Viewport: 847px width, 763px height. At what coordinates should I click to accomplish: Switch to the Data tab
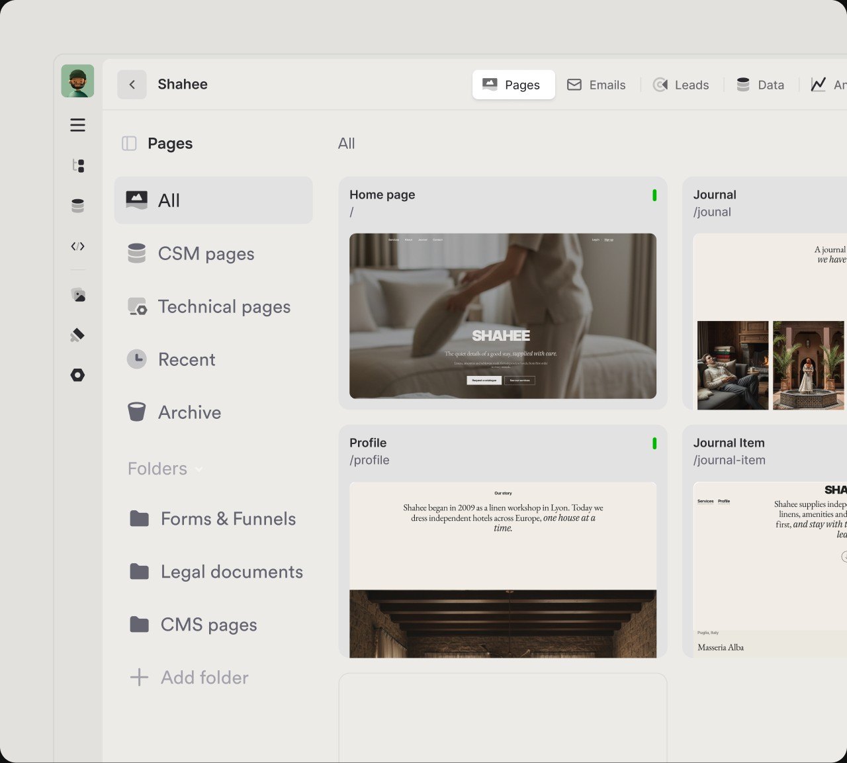pos(760,85)
